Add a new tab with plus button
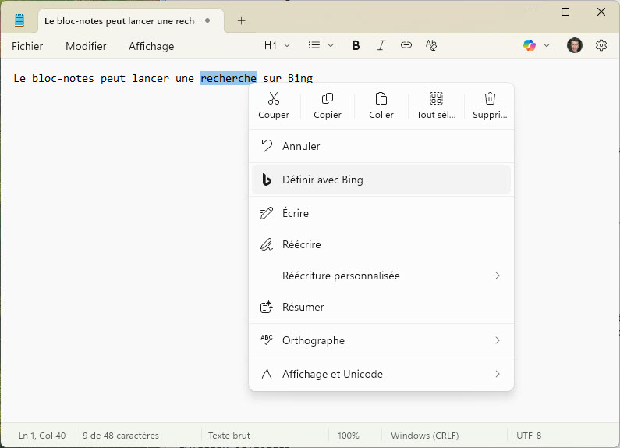Viewport: 620px width, 448px height. (241, 21)
